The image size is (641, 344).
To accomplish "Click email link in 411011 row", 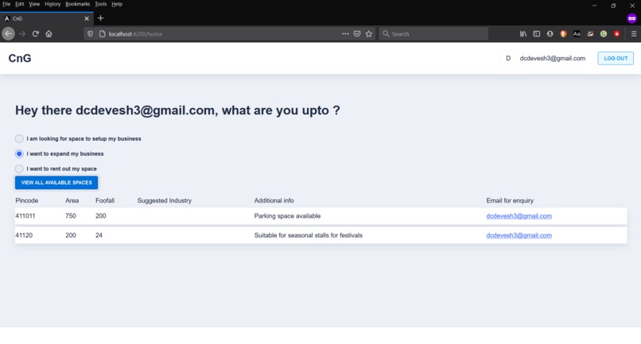I will coord(519,216).
